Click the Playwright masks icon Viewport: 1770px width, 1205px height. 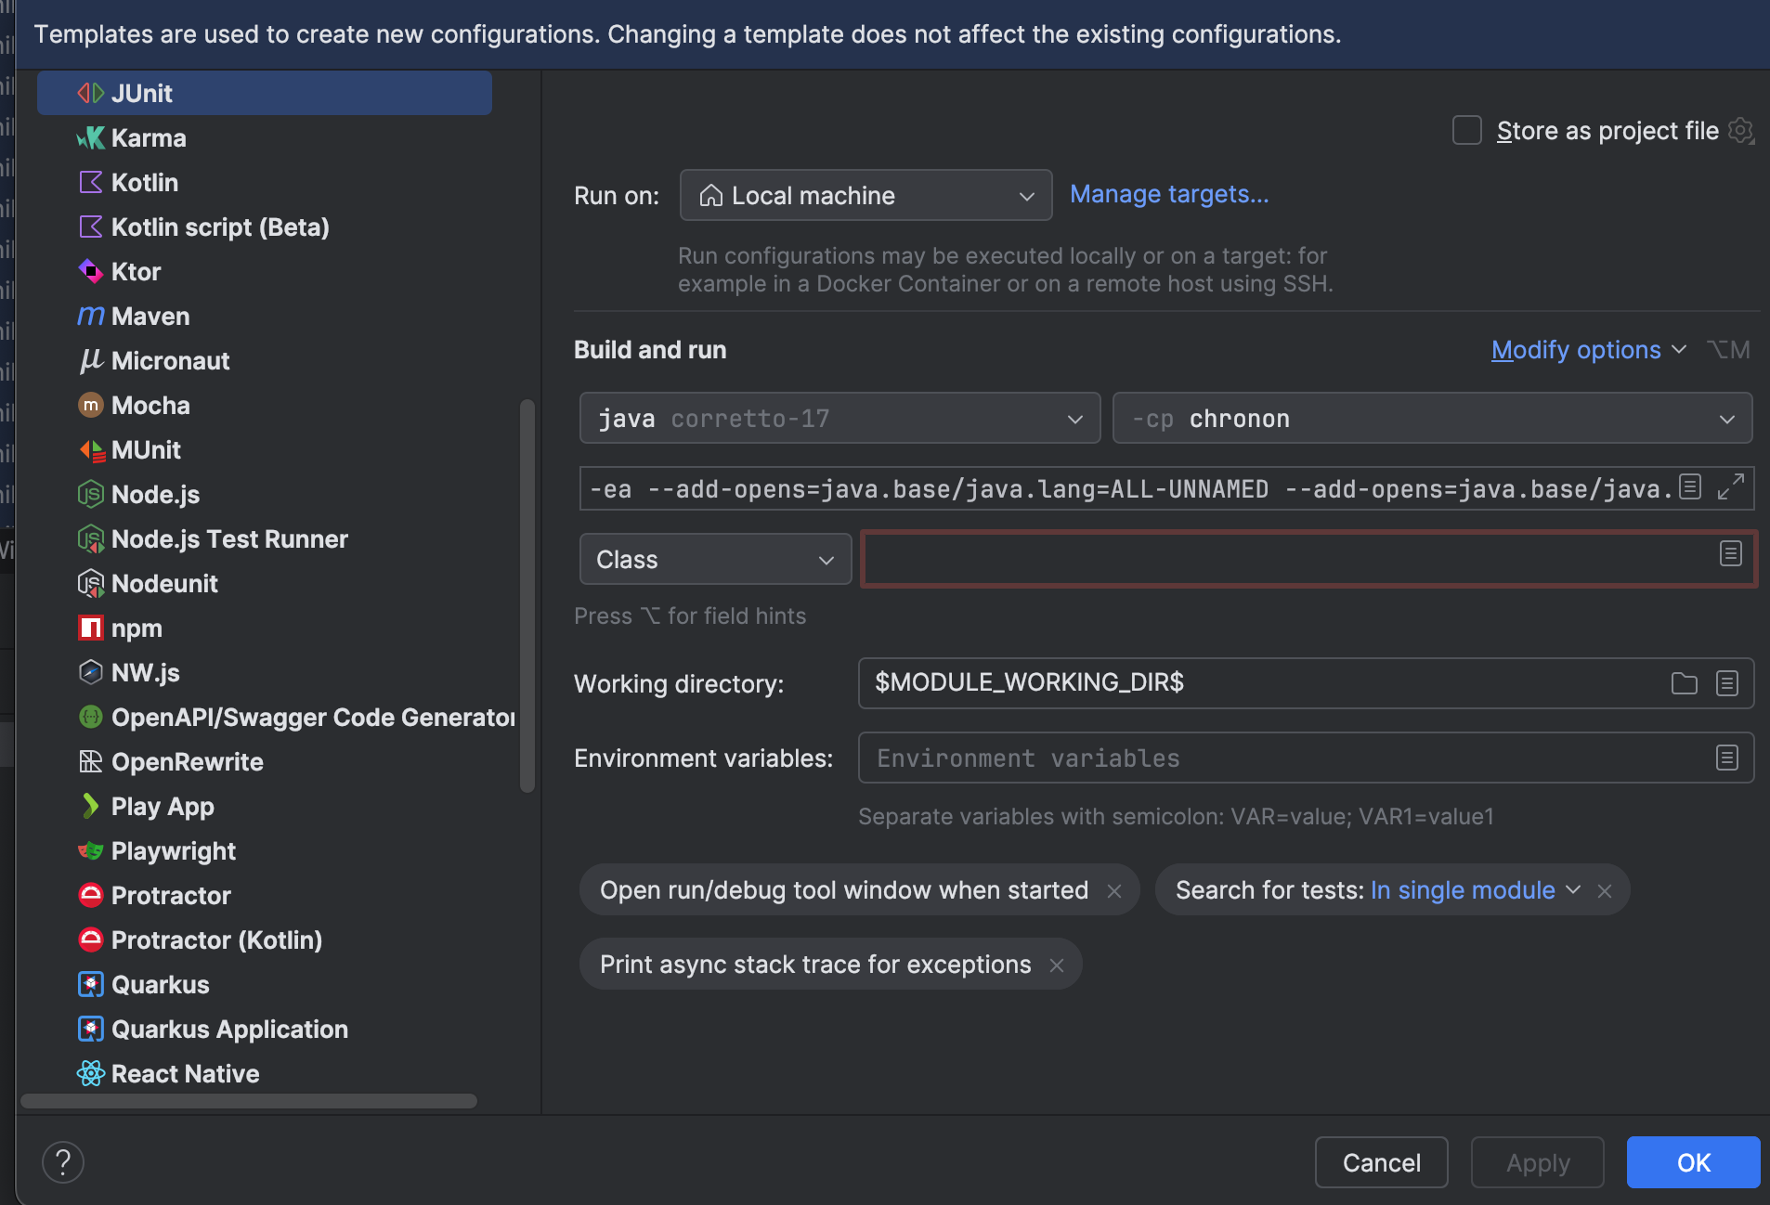click(x=90, y=850)
